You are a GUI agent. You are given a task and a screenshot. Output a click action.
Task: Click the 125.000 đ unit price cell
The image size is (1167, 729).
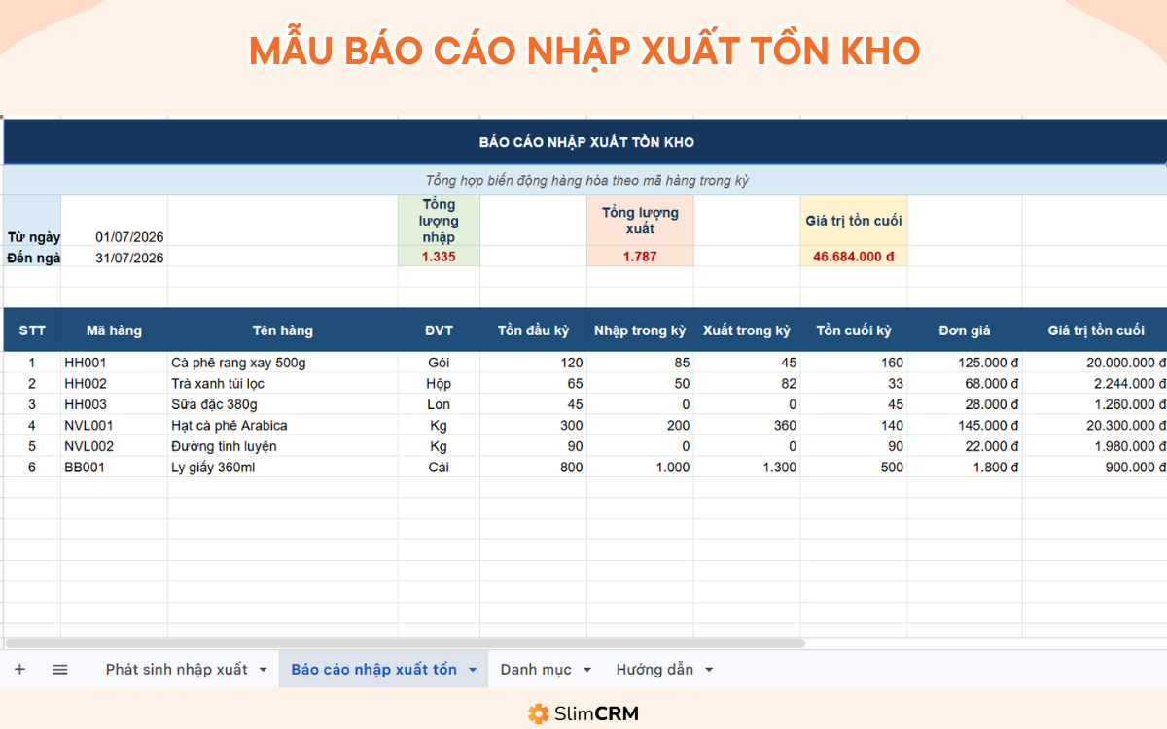pos(965,363)
